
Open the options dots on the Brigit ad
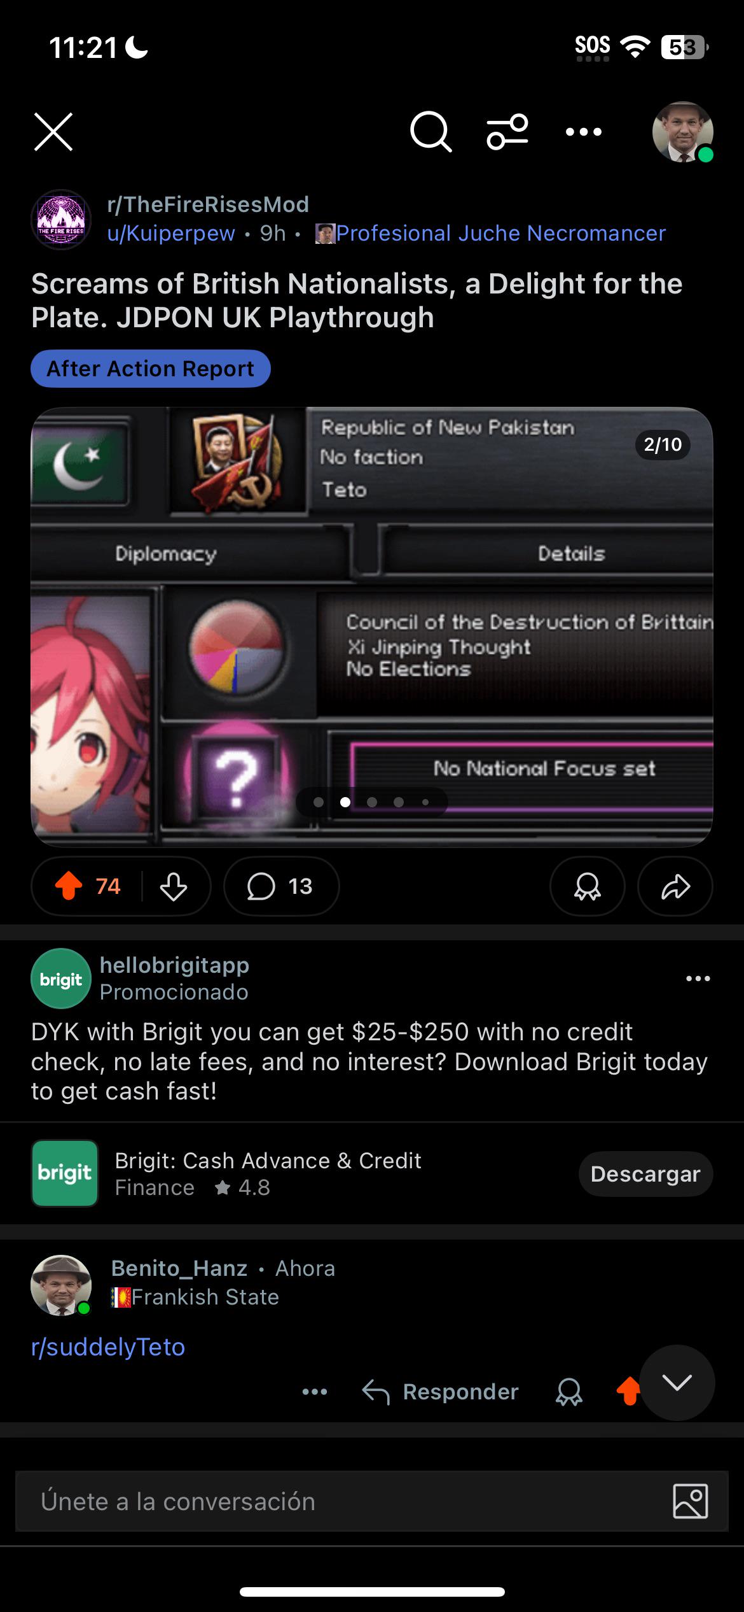click(x=698, y=979)
